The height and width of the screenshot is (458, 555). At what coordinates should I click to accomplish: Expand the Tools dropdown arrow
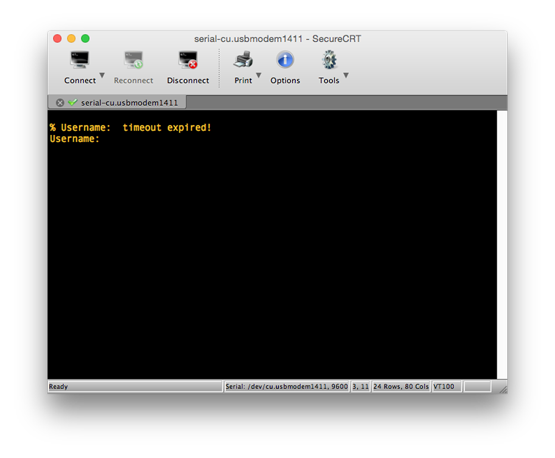pos(346,75)
